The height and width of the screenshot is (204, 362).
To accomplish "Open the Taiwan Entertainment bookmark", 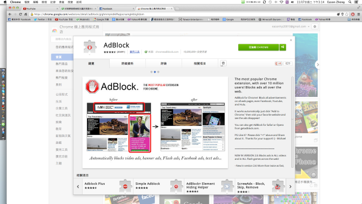I will tap(191, 19).
